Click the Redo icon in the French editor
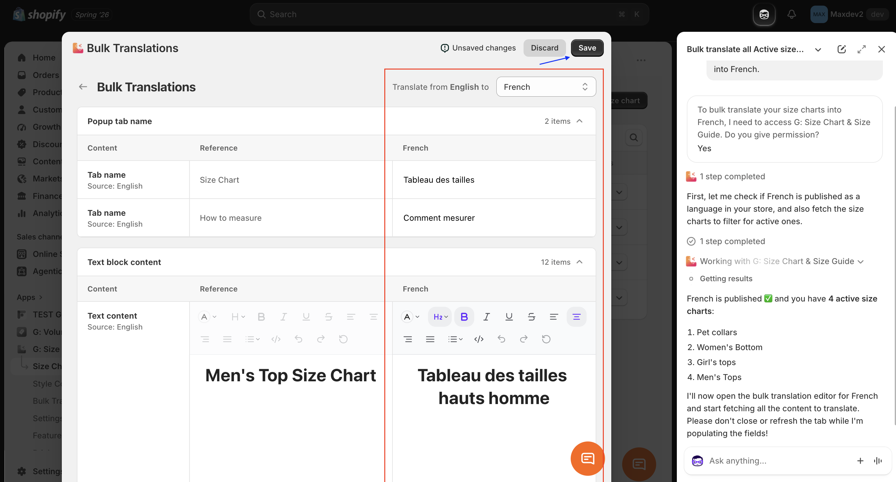 pyautogui.click(x=524, y=339)
